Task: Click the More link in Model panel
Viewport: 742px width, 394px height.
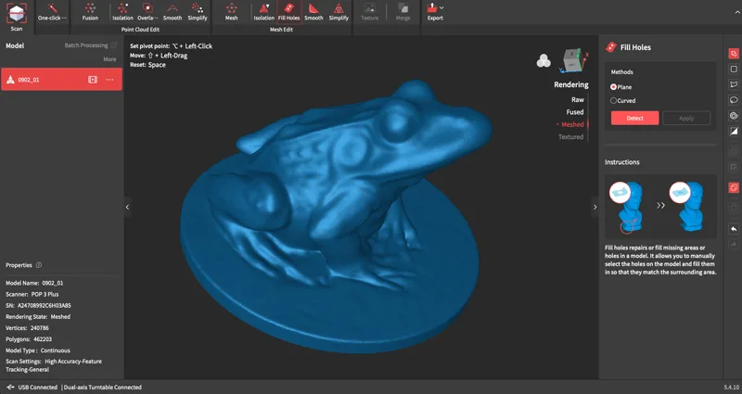Action: 109,59
